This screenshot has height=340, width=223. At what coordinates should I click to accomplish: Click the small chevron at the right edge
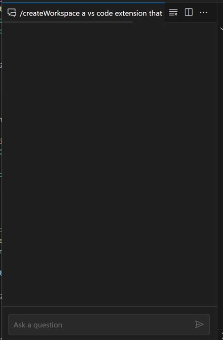tap(222, 28)
